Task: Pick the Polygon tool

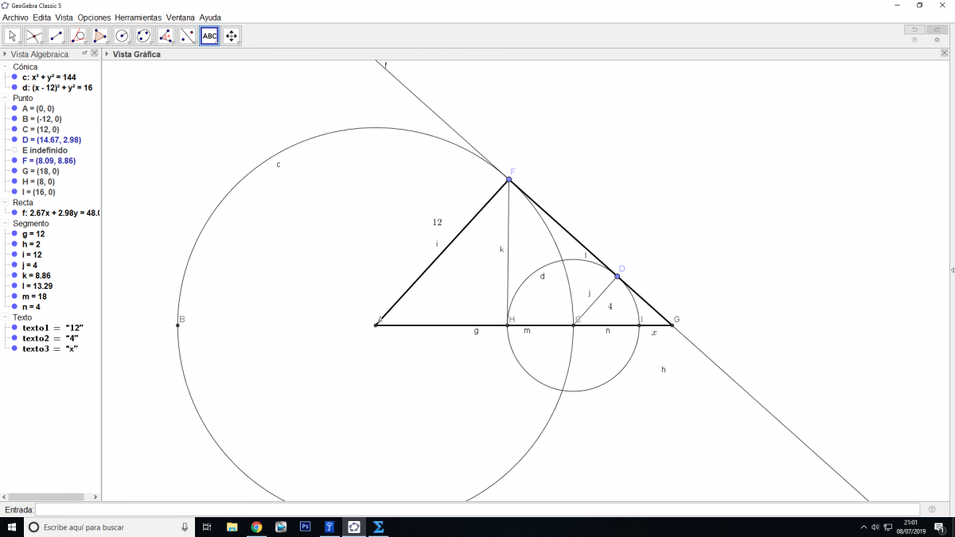Action: pyautogui.click(x=100, y=36)
